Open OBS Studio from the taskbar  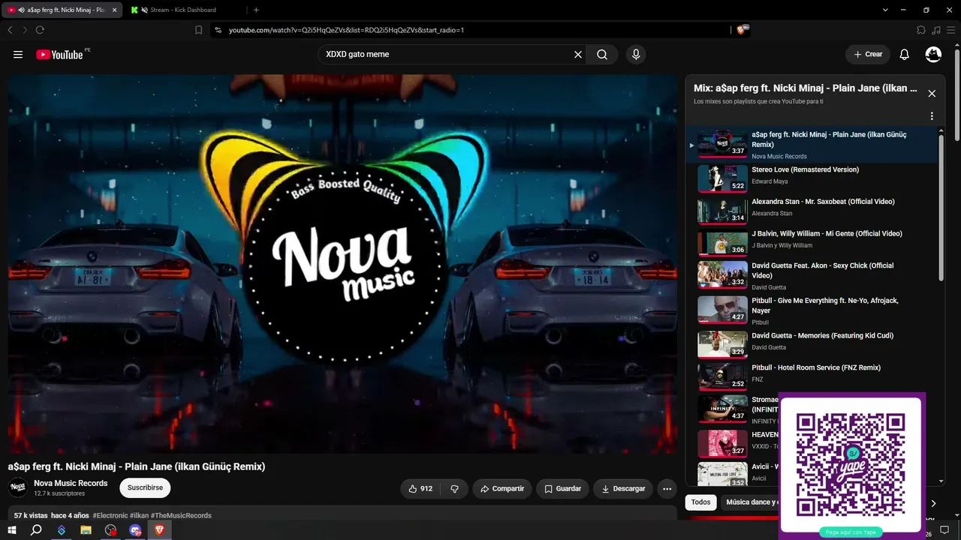[x=110, y=530]
